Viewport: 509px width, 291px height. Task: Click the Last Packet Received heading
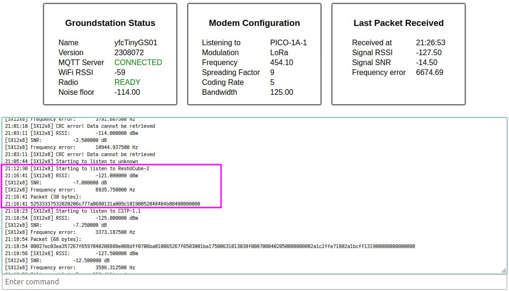coord(398,23)
